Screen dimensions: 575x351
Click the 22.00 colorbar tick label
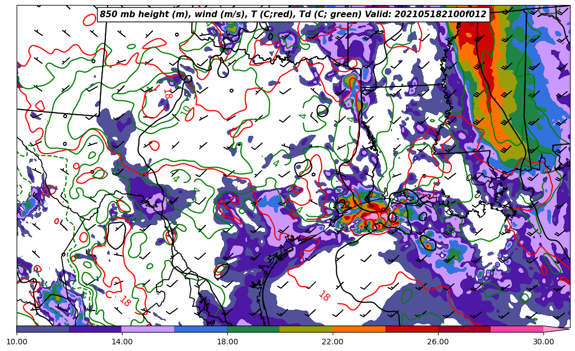pyautogui.click(x=333, y=342)
